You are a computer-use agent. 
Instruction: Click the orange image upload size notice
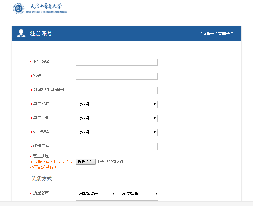[51, 164]
